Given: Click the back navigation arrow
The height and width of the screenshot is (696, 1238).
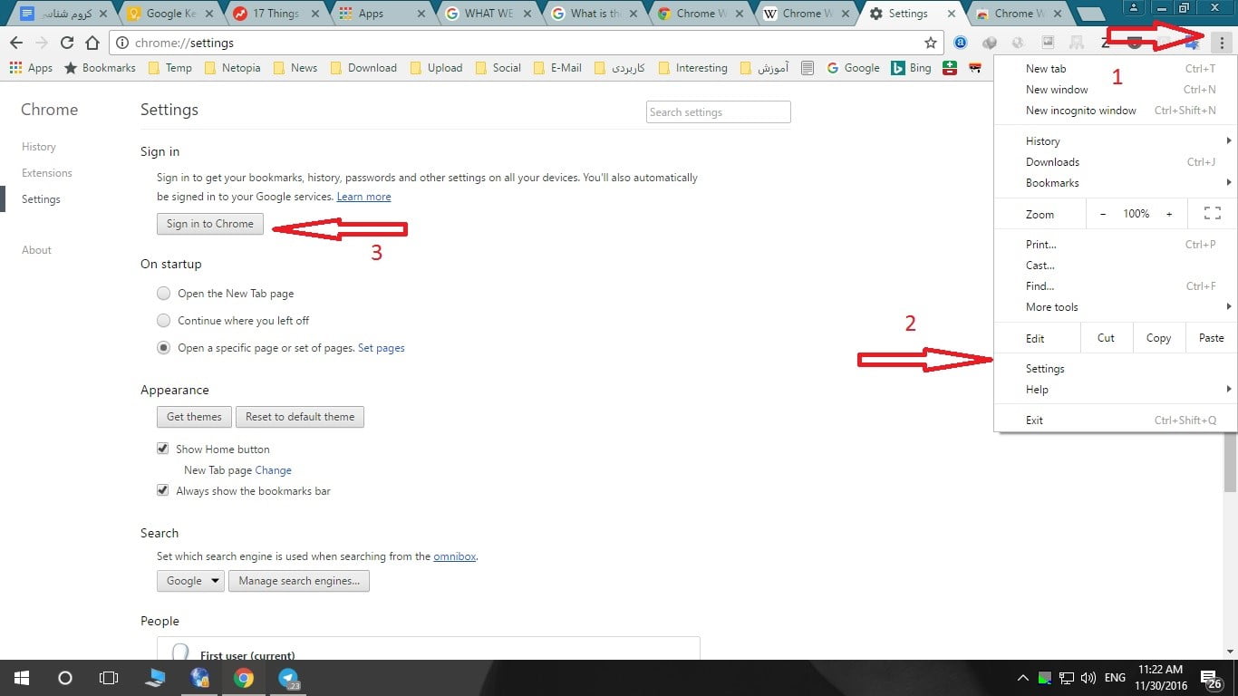Looking at the screenshot, I should pos(16,43).
